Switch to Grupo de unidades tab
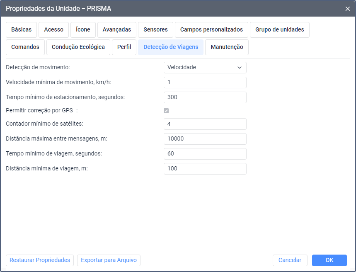The height and width of the screenshot is (272, 356). (279, 30)
